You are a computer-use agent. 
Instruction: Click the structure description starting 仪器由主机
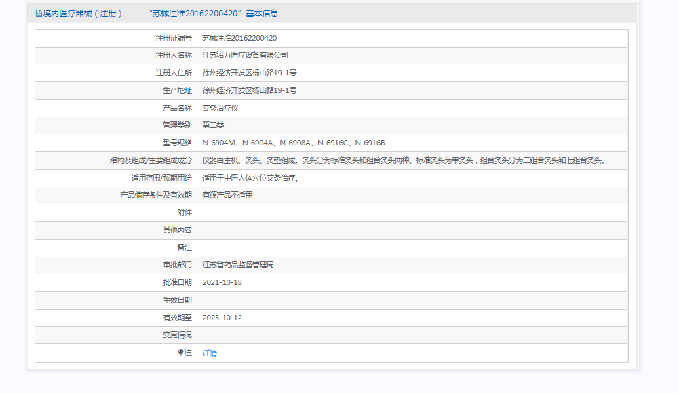(403, 161)
